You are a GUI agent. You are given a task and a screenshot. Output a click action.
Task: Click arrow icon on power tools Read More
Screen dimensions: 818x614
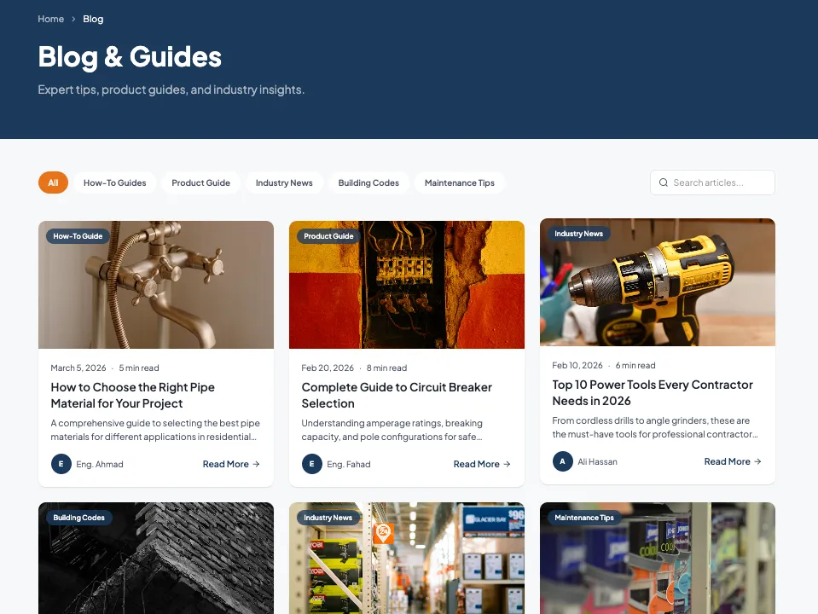coord(757,461)
